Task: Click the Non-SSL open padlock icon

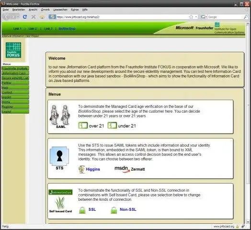Action: pos(114,210)
